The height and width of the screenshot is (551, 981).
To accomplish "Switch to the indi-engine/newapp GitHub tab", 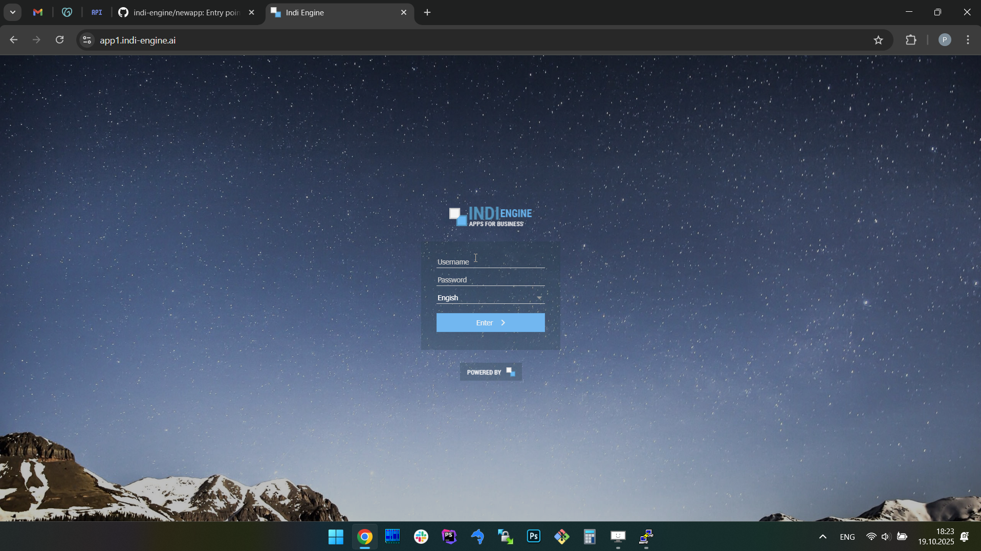I will click(x=181, y=13).
